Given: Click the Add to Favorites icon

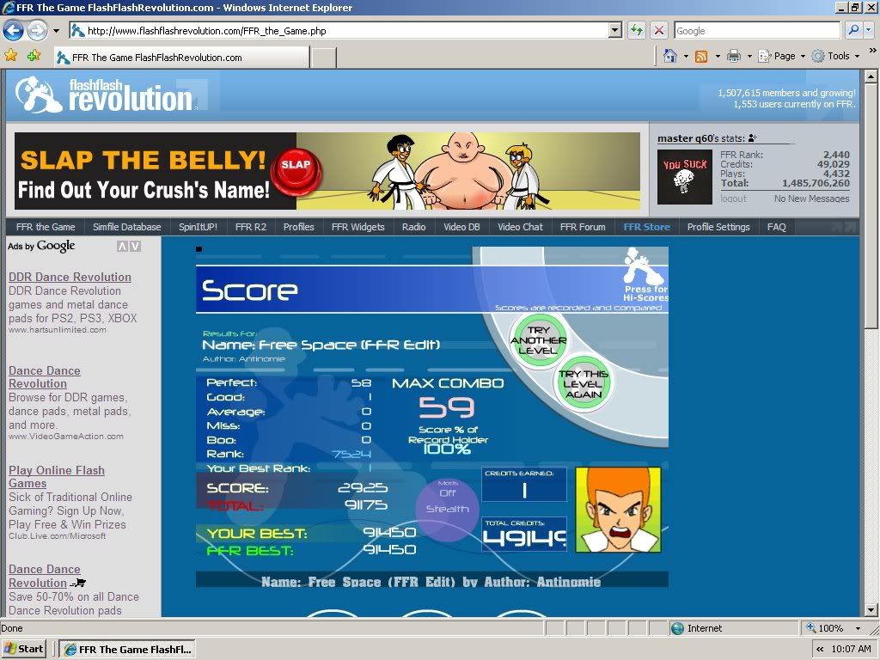Looking at the screenshot, I should [34, 55].
